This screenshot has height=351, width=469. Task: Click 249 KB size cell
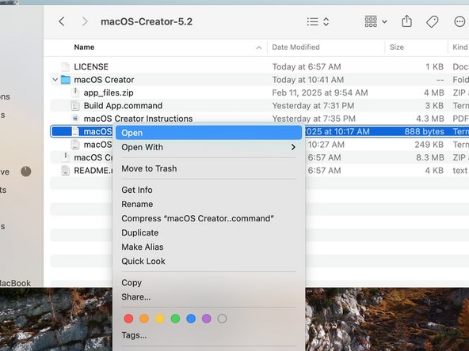tap(429, 145)
